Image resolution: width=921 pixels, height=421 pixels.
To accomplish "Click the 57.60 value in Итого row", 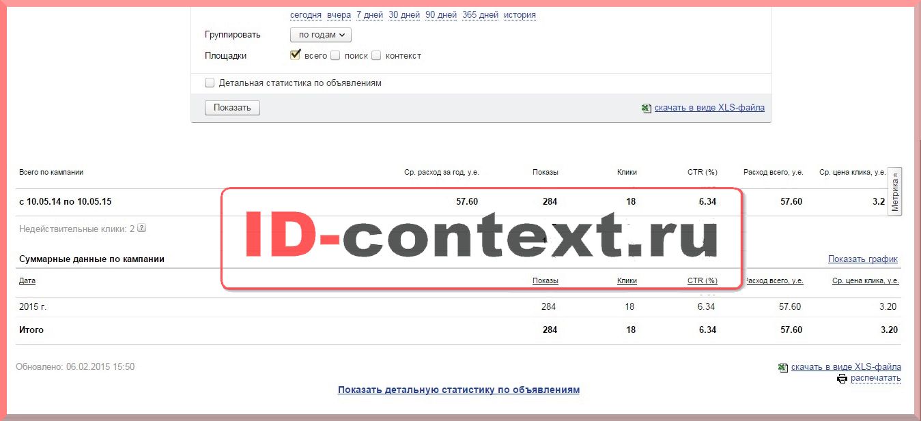I will click(x=791, y=330).
